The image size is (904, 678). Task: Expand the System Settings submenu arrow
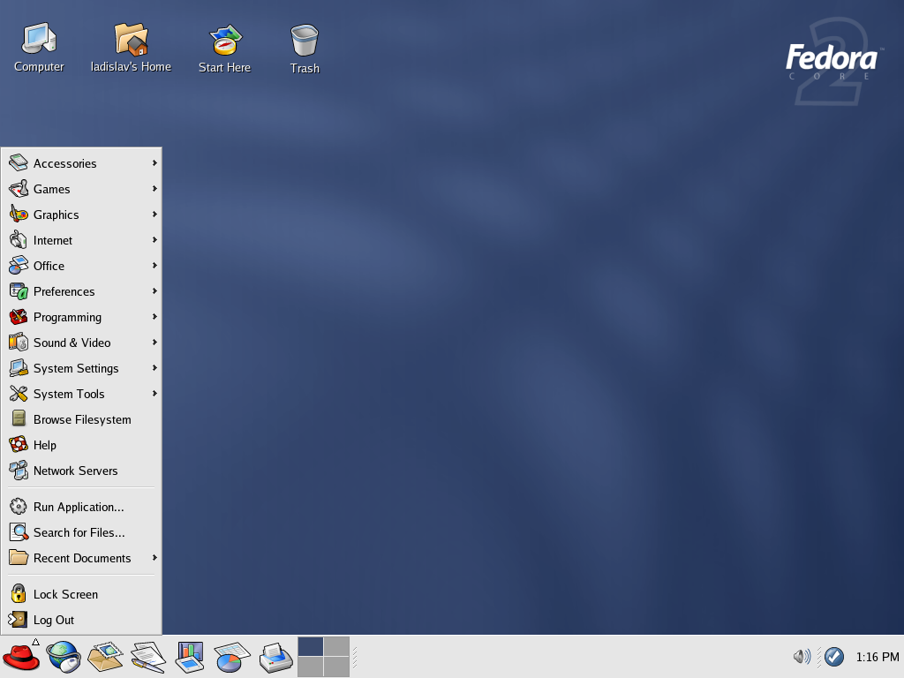[x=154, y=368]
